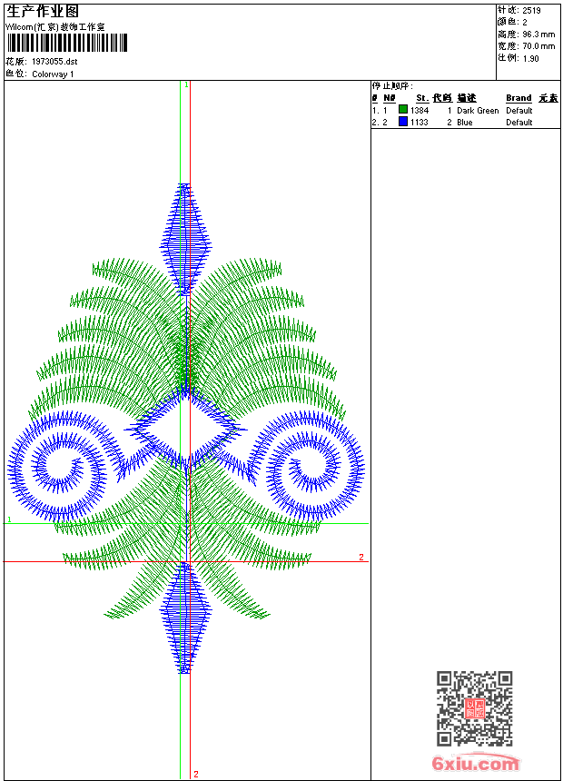The height and width of the screenshot is (781, 563).
Task: Click the QR code image
Action: tap(474, 708)
